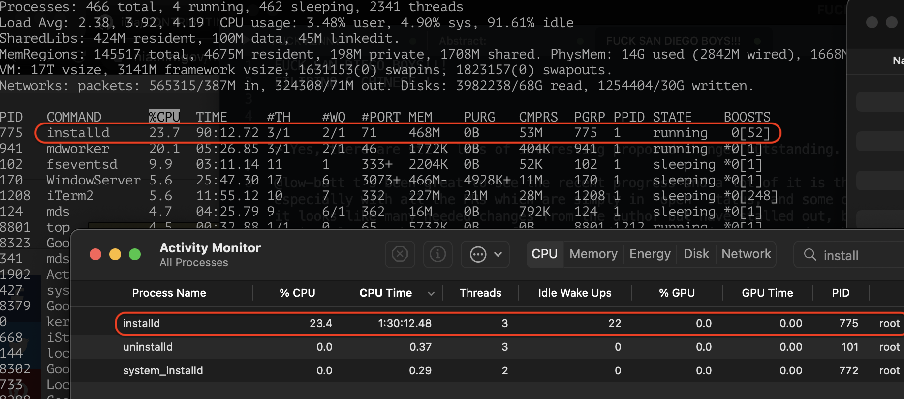Select the system_installd process row
The height and width of the screenshot is (399, 904).
click(344, 371)
